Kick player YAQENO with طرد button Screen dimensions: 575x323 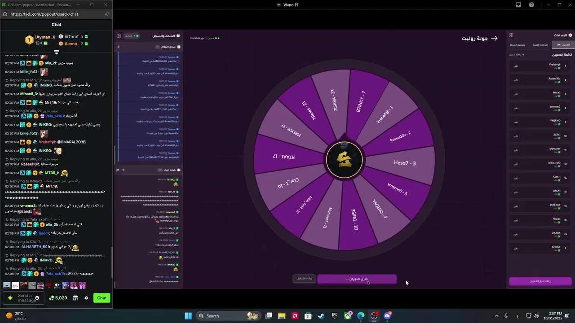(516, 122)
